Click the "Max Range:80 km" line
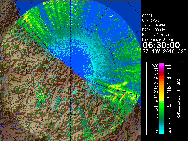Image resolution: width=188 pixels, height=141 pixels. coord(157,39)
